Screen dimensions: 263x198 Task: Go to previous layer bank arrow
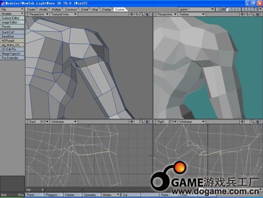pyautogui.click(x=218, y=9)
